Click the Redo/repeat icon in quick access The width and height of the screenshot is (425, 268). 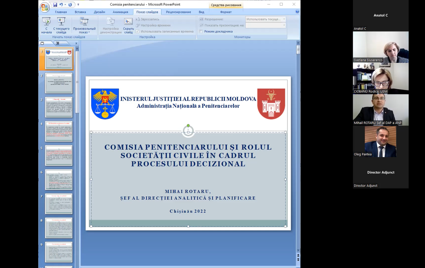(70, 5)
